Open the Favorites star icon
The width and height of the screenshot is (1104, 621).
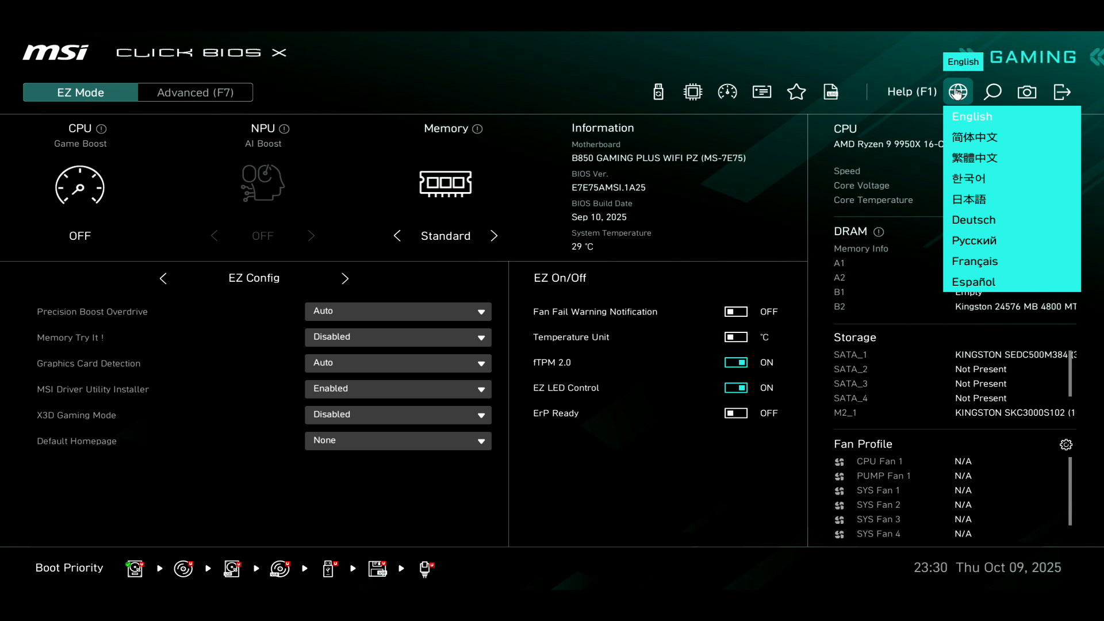[x=796, y=92]
